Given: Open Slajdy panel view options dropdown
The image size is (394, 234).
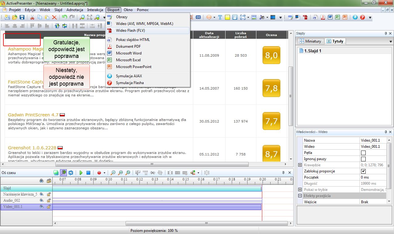Looking at the screenshot, I should click(x=391, y=41).
